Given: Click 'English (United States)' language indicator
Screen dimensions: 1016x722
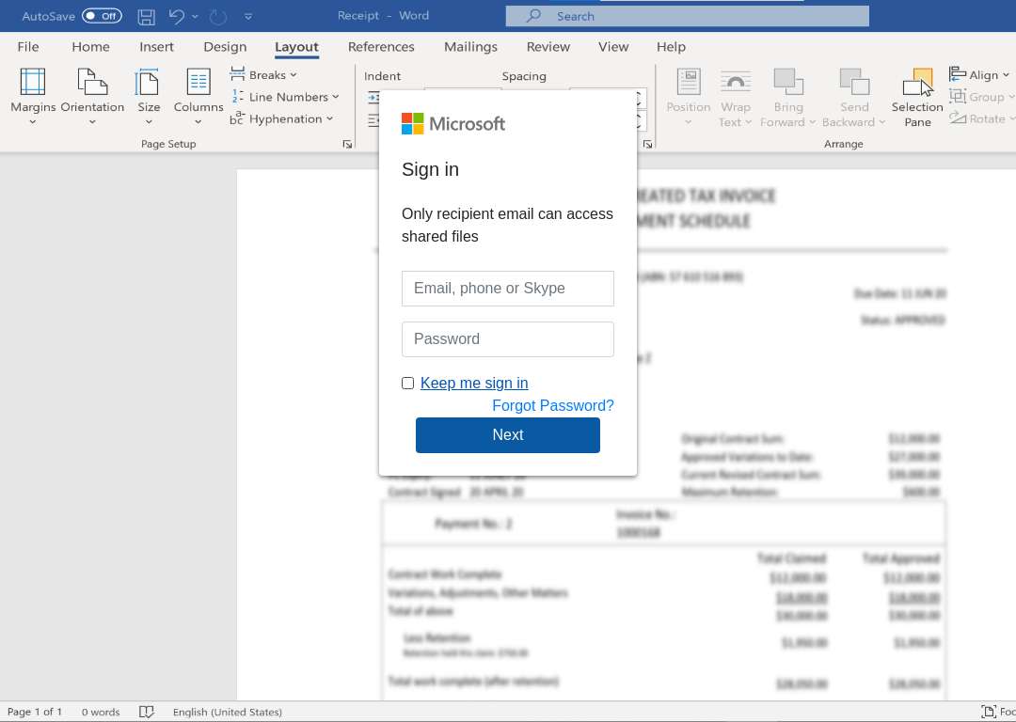Looking at the screenshot, I should (x=228, y=712).
